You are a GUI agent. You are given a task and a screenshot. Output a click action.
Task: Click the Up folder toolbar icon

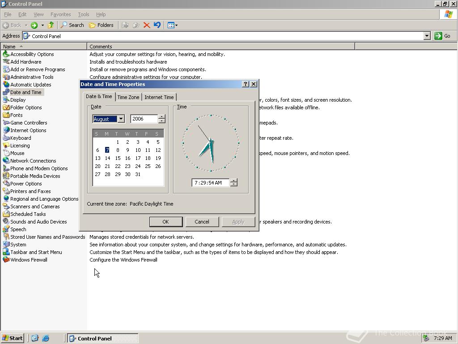pos(51,25)
